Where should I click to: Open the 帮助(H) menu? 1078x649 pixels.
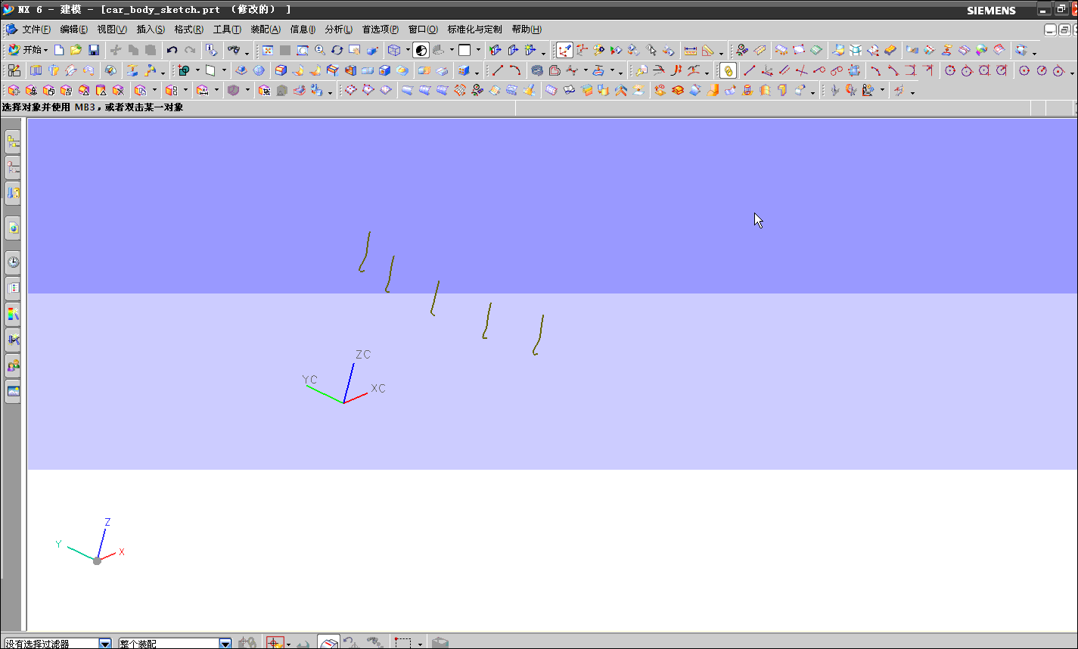point(527,29)
